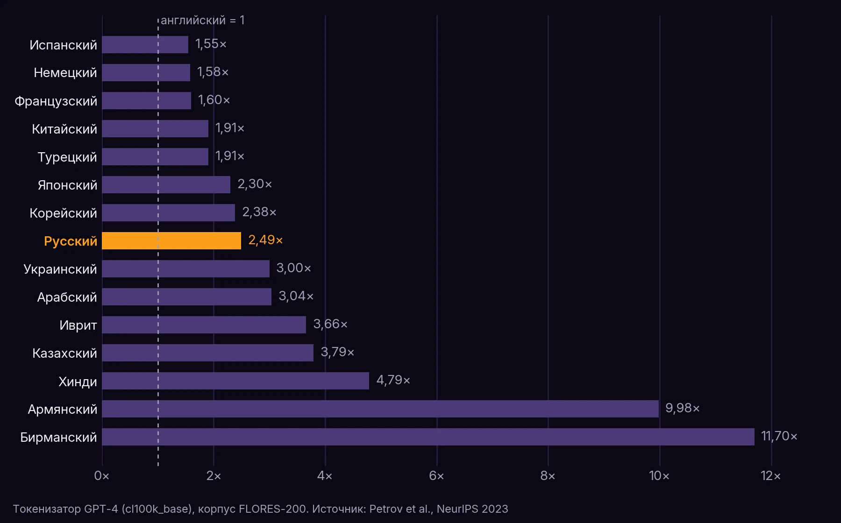Click the 1,60× value
The width and height of the screenshot is (841, 523).
coord(214,100)
